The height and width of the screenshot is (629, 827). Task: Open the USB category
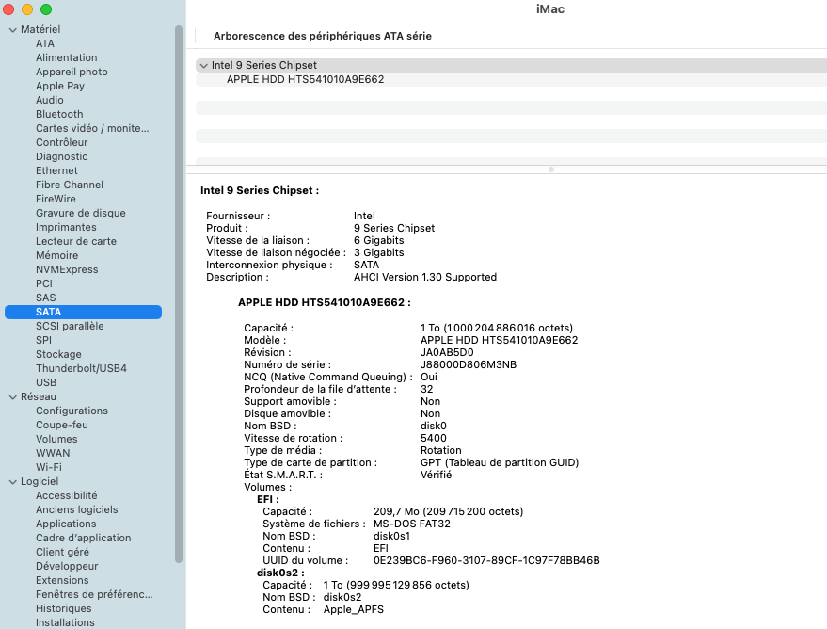click(46, 382)
